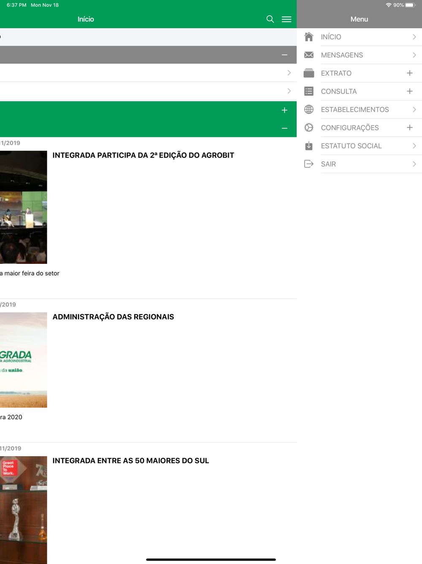422x564 pixels.
Task: Tap the trophy shelf thumbnail
Action: pyautogui.click(x=24, y=510)
